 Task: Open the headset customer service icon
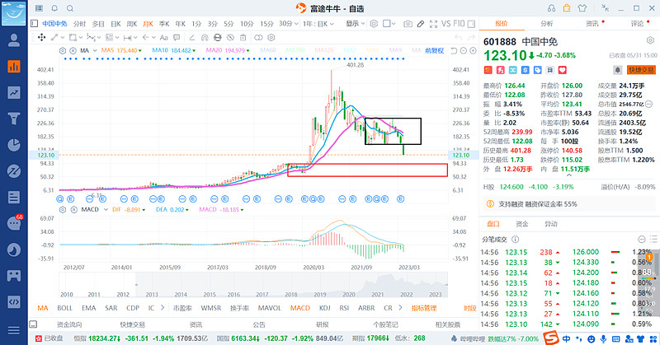[551, 8]
